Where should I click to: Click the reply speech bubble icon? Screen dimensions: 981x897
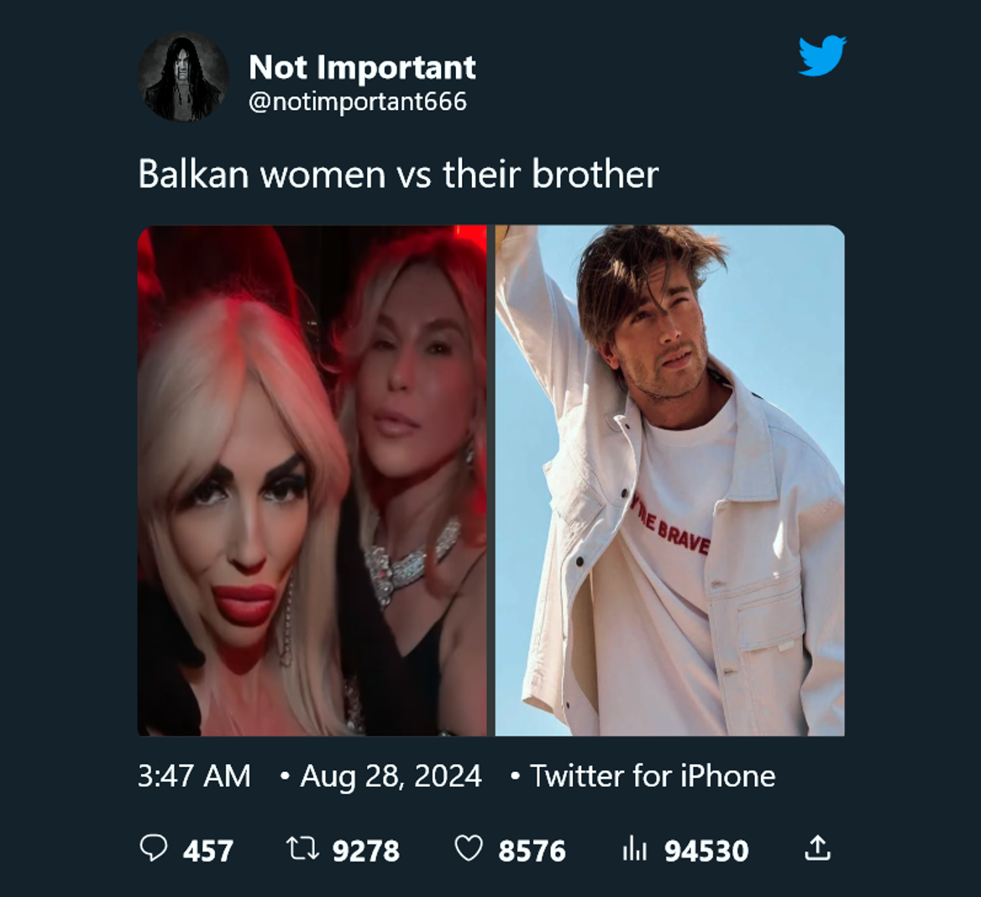(153, 849)
